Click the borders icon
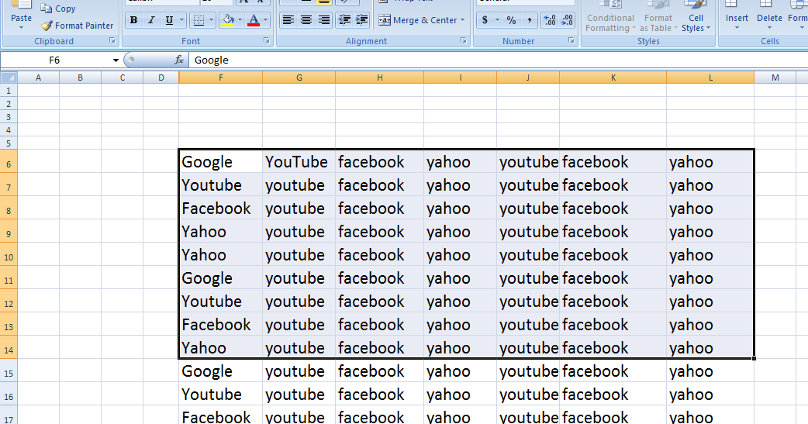 click(199, 21)
